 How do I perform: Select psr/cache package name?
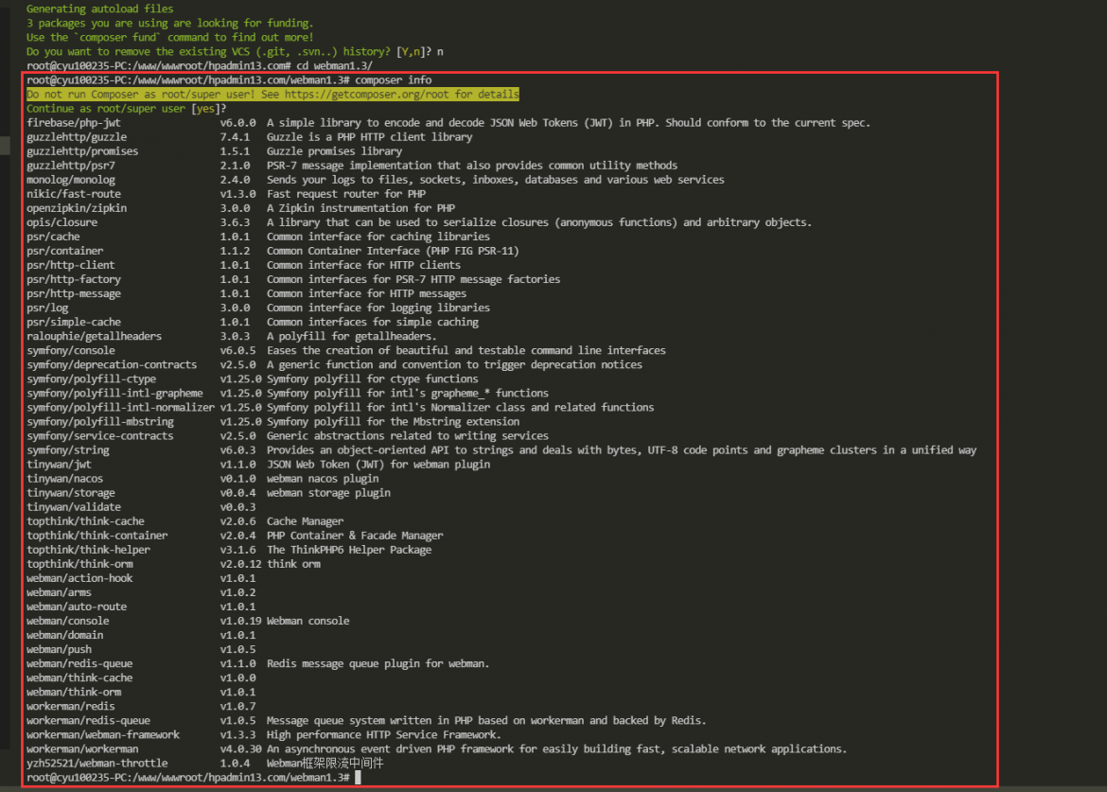(53, 237)
